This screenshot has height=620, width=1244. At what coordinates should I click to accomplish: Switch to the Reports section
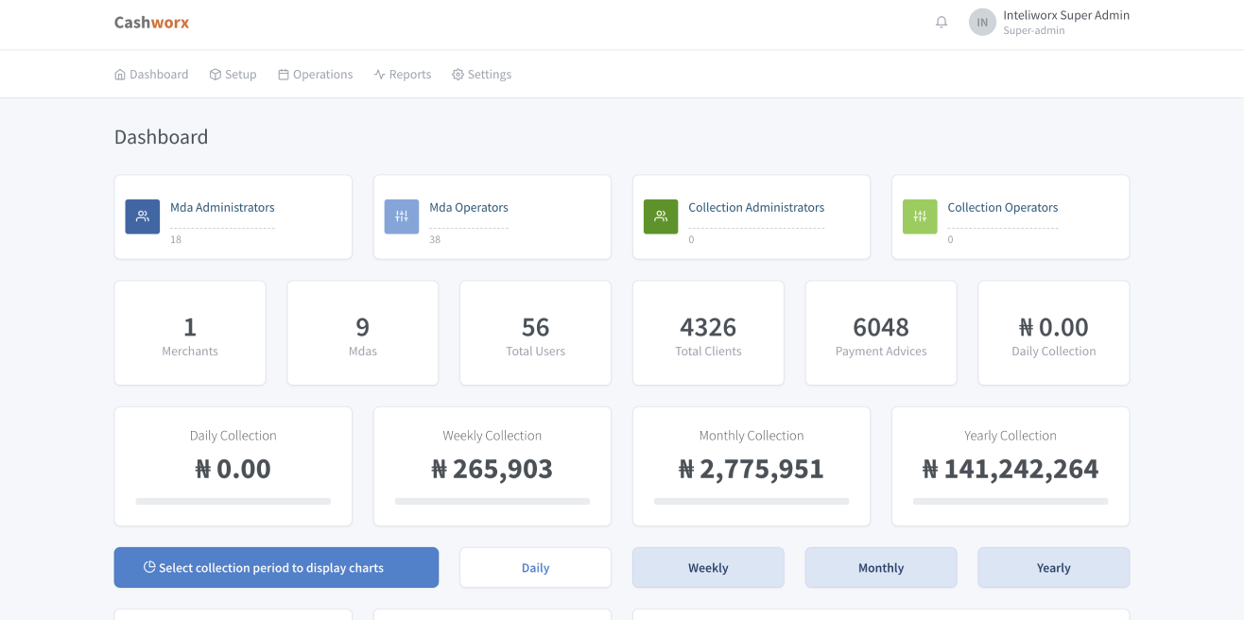point(403,74)
